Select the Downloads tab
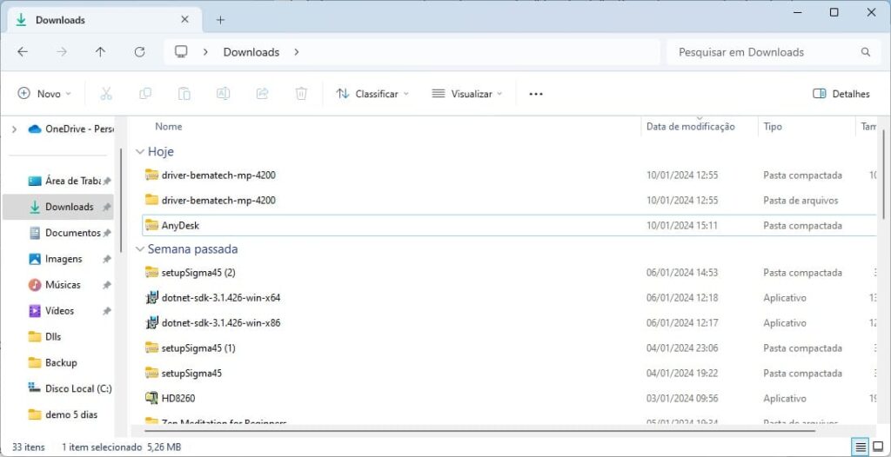 click(105, 21)
